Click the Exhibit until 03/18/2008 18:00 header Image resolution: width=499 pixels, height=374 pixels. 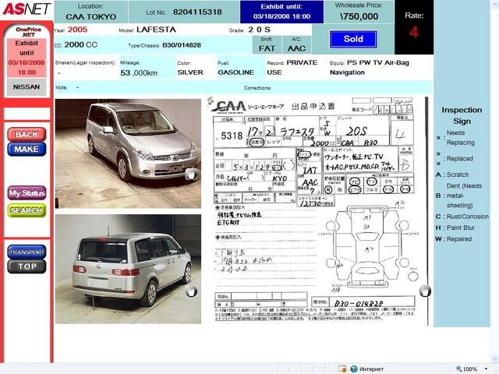(281, 12)
